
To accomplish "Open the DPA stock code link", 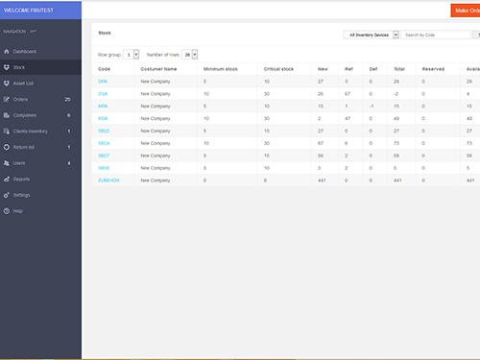I will pos(103,82).
